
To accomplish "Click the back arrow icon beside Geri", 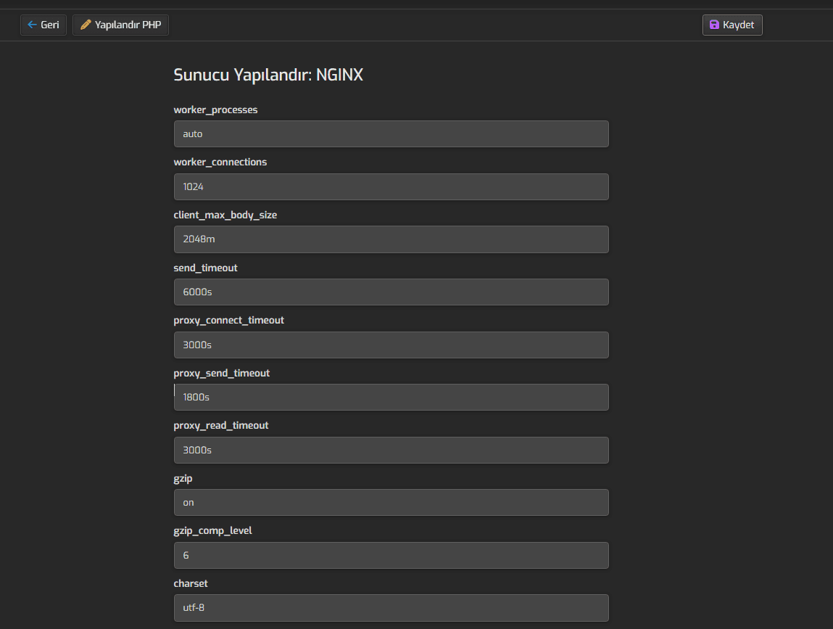I will (x=32, y=25).
